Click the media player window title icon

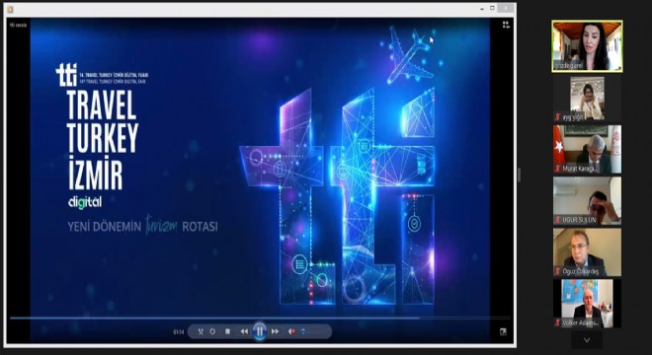[x=11, y=9]
